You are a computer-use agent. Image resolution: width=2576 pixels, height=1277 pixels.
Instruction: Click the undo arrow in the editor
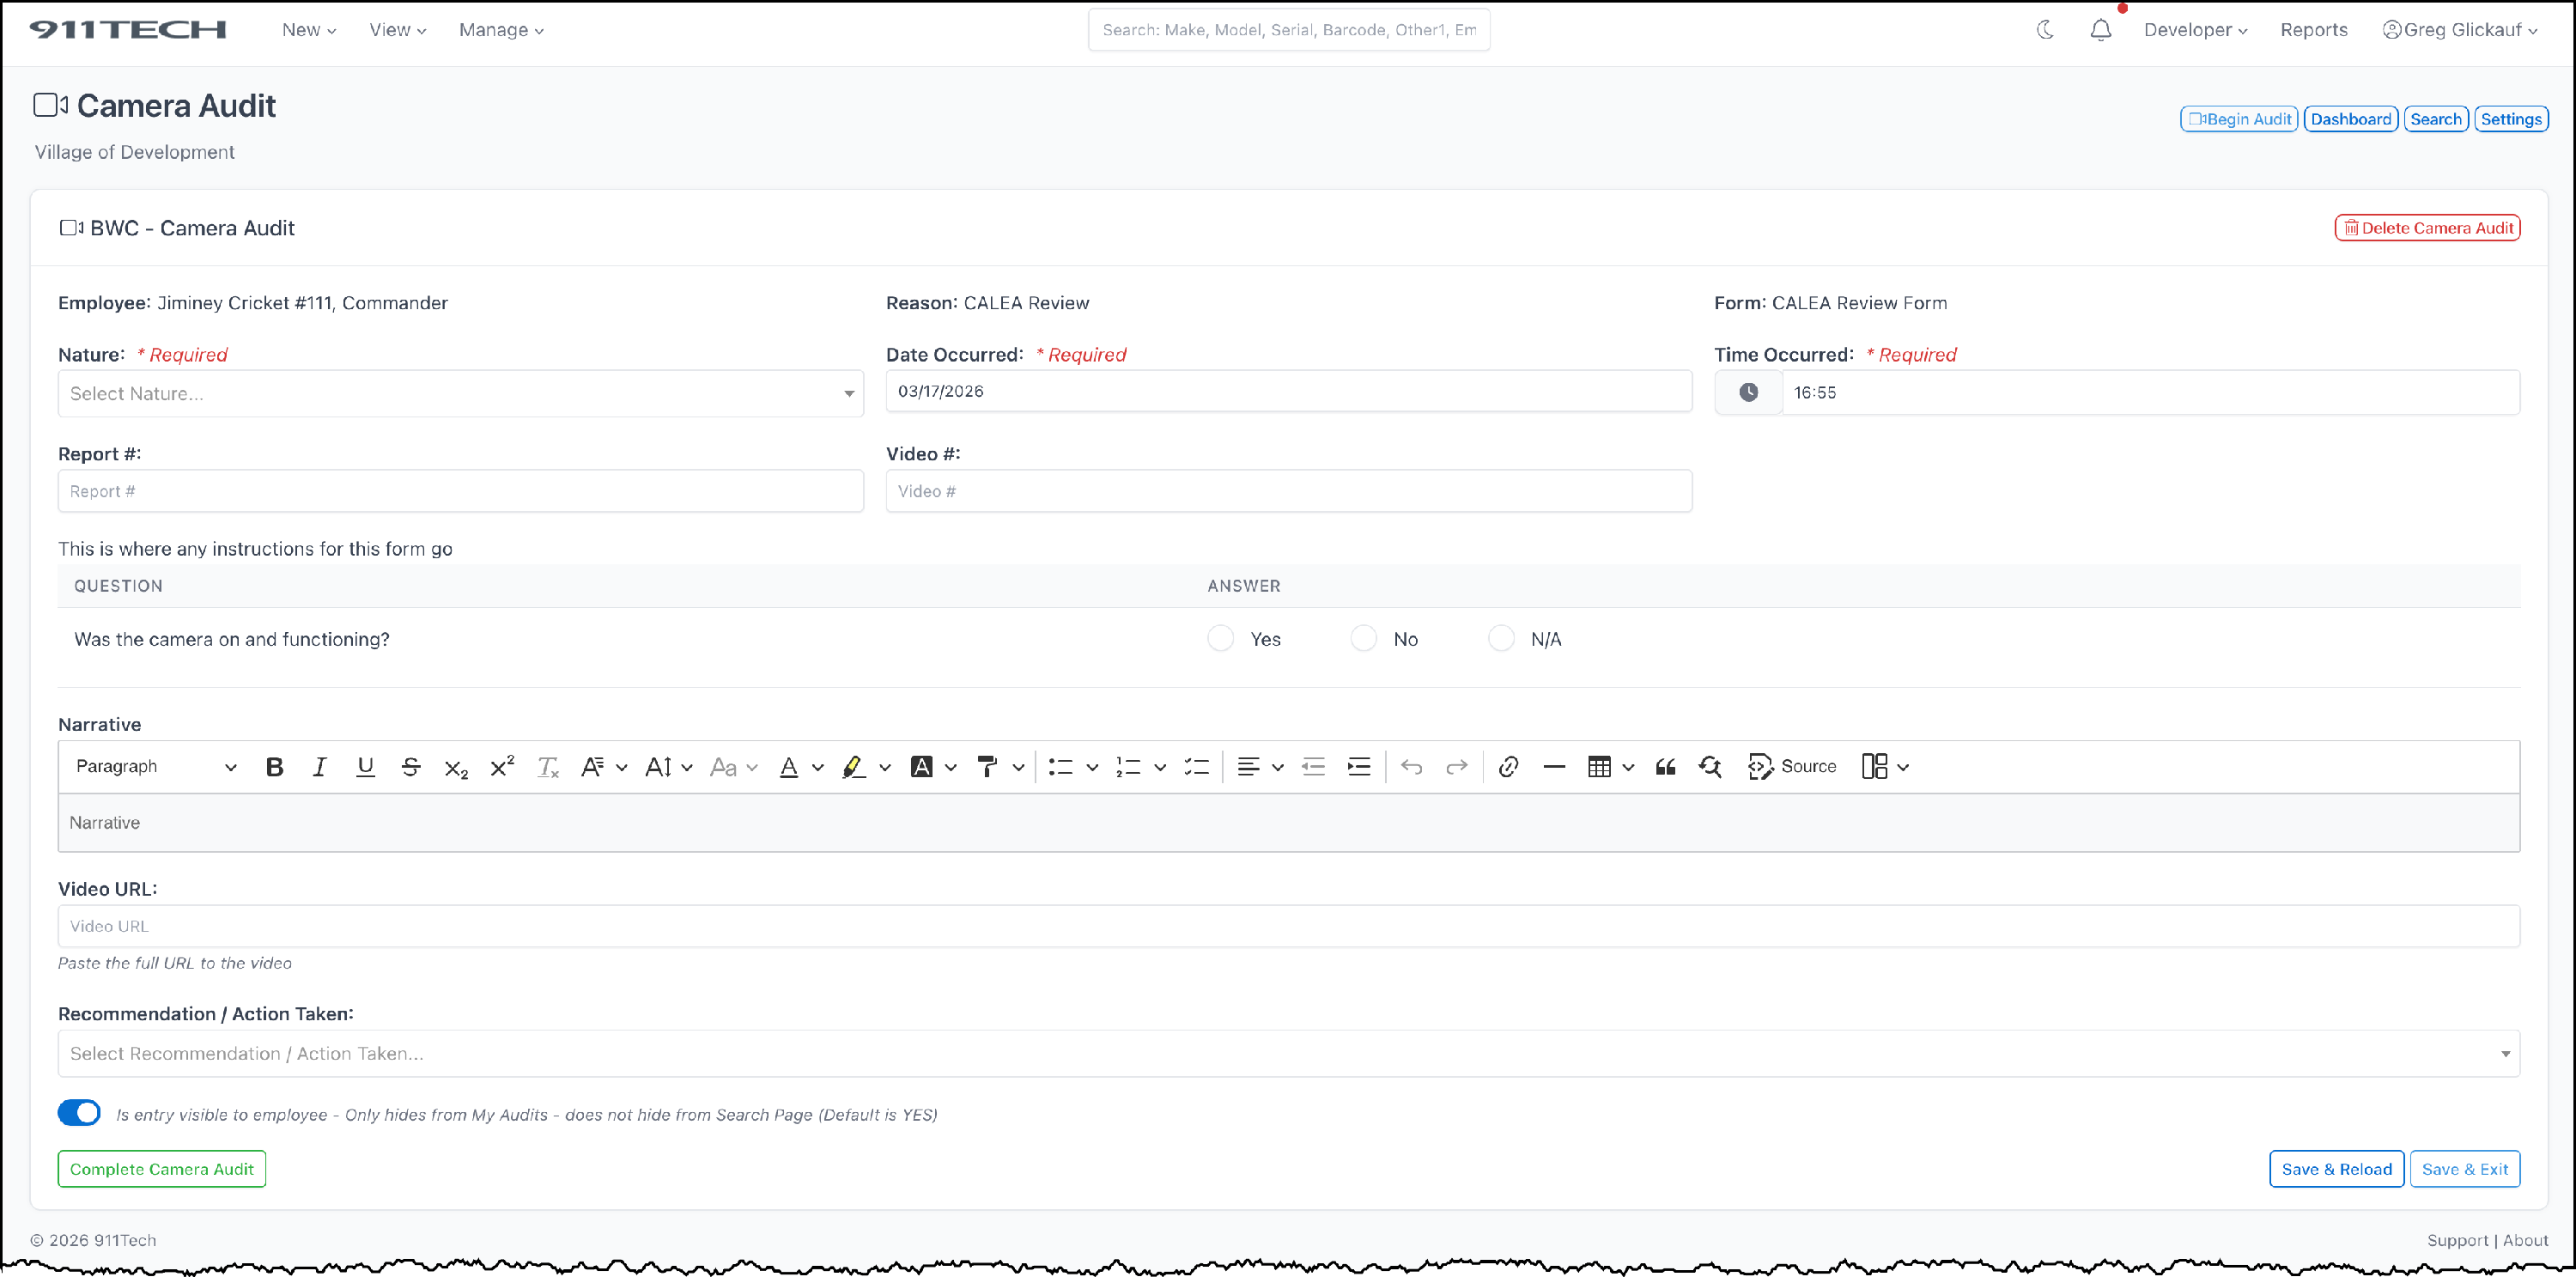(1411, 767)
